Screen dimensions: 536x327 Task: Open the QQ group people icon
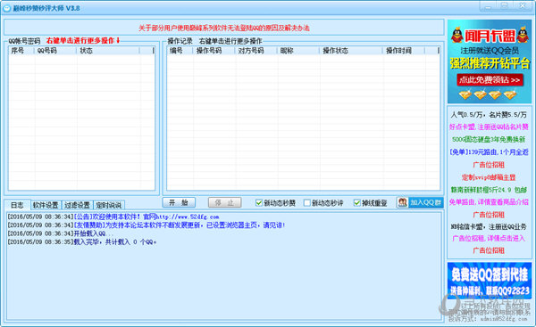click(403, 202)
